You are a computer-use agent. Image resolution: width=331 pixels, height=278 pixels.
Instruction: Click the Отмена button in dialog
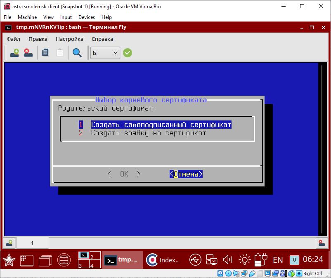coord(186,174)
